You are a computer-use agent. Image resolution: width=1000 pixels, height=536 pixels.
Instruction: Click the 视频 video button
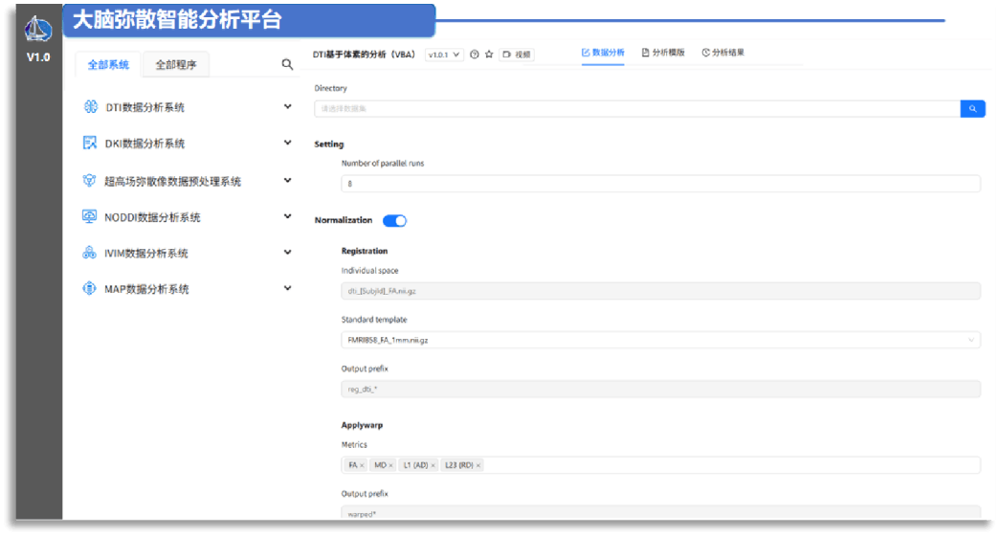[518, 55]
